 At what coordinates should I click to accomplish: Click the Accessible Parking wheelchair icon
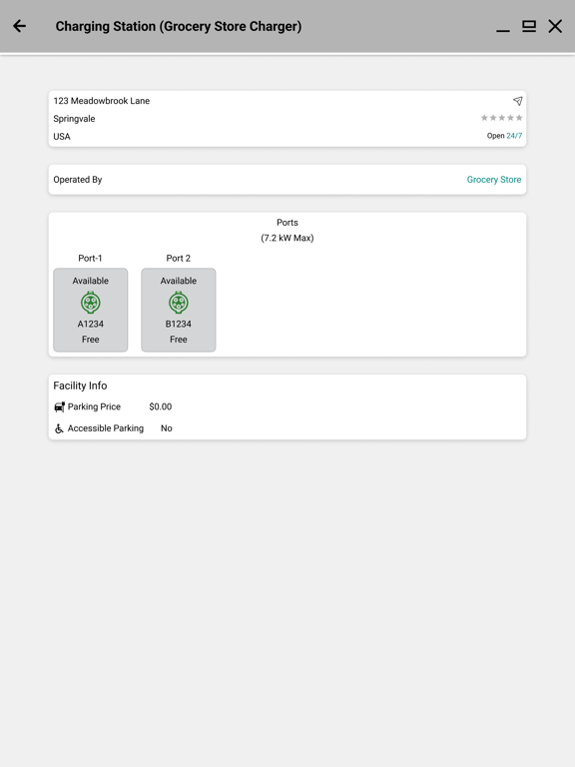point(59,428)
